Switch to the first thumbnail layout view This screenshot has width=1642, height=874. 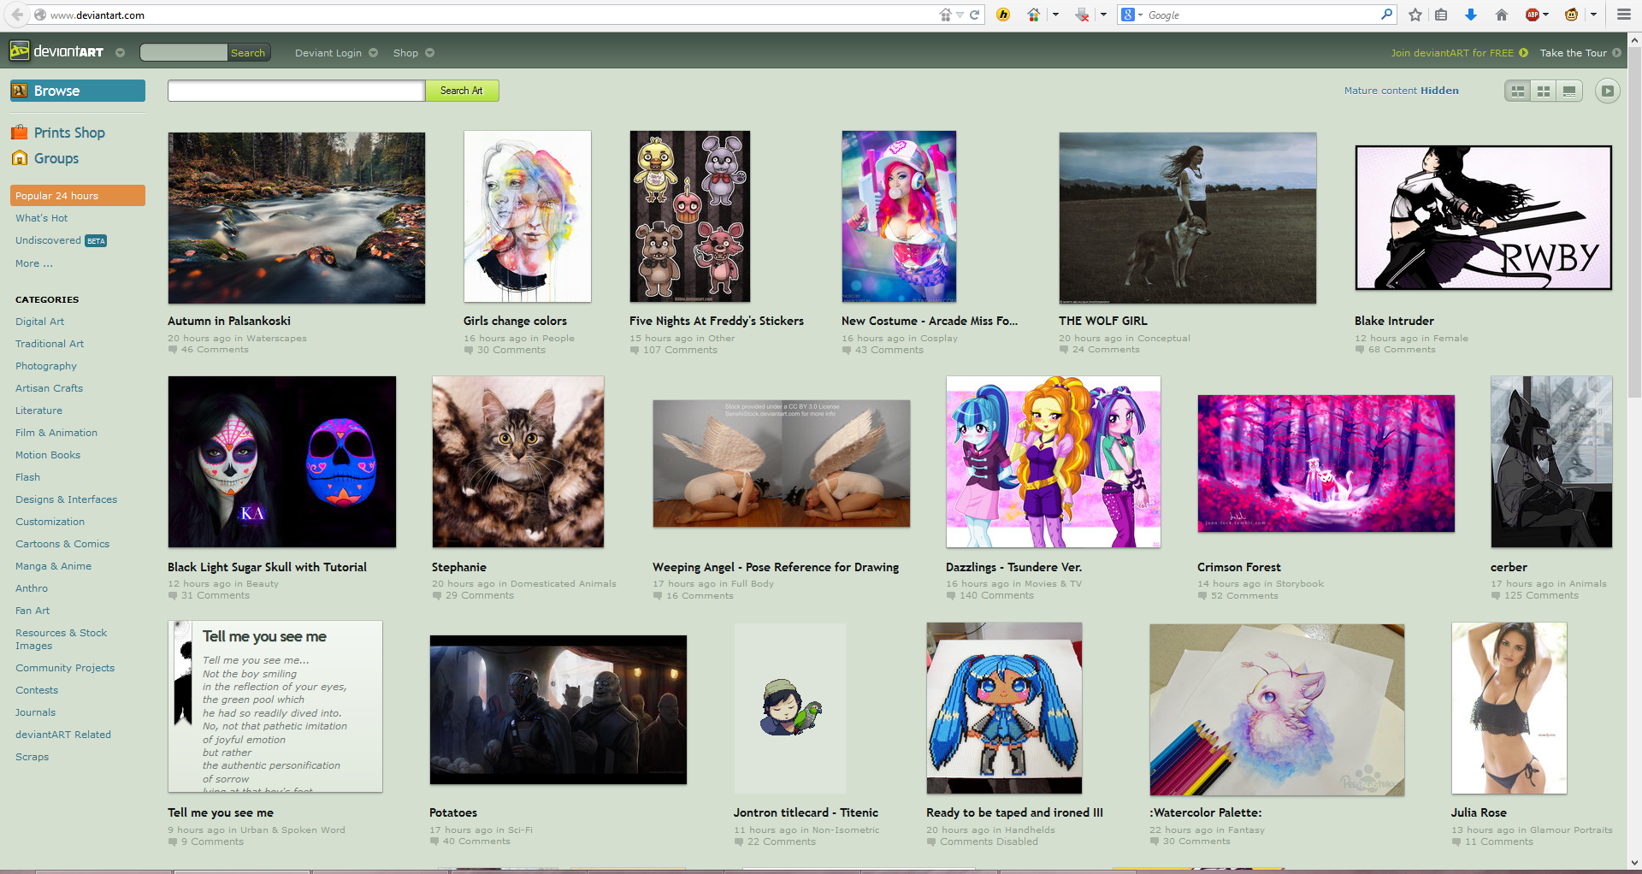coord(1518,91)
